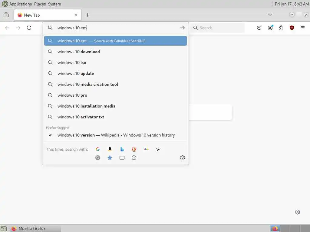Screen dimensions: 310x232
Task: Click the minimize window chevron button
Action: pyautogui.click(x=292, y=15)
